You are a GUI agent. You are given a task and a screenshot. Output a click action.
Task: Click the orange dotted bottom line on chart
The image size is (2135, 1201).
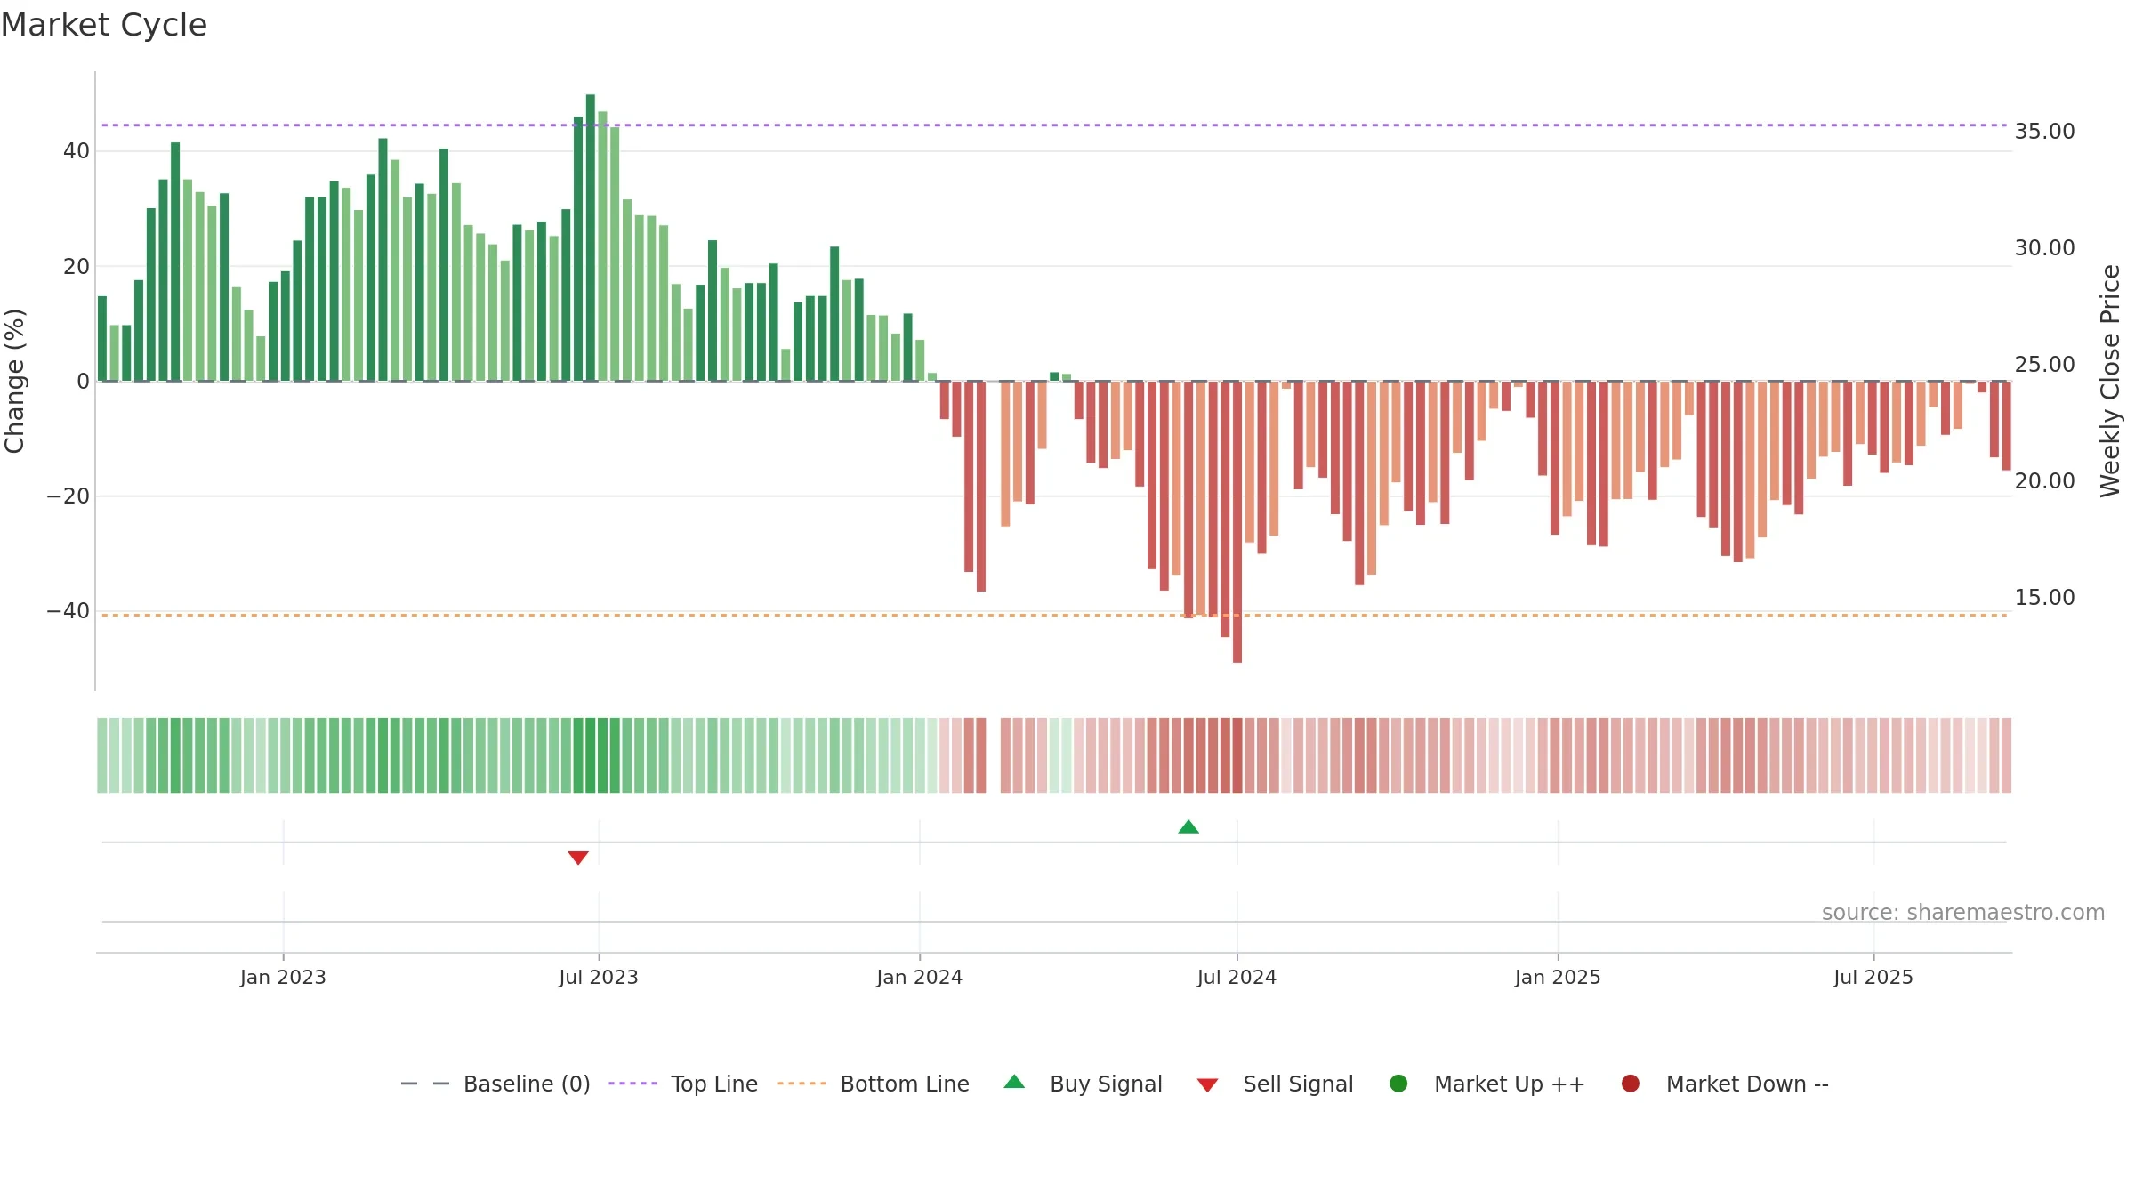(x=1054, y=616)
